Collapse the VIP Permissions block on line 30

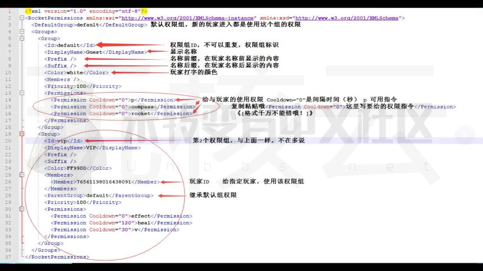22,209
